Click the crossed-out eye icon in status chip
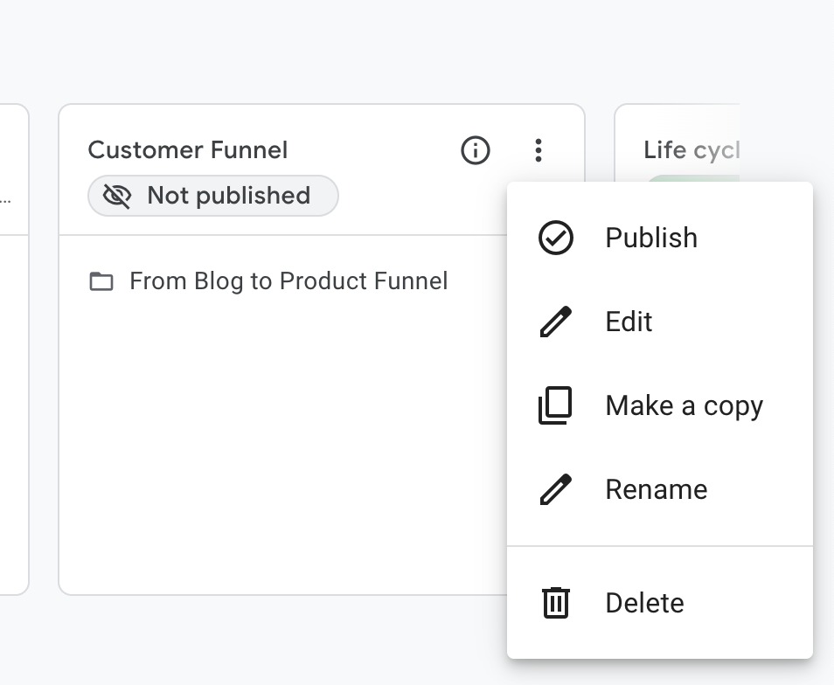 117,196
